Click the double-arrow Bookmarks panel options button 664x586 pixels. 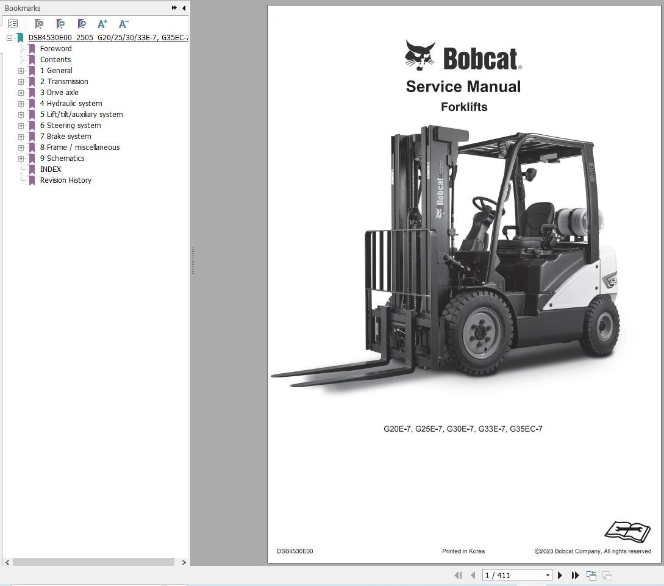(174, 8)
